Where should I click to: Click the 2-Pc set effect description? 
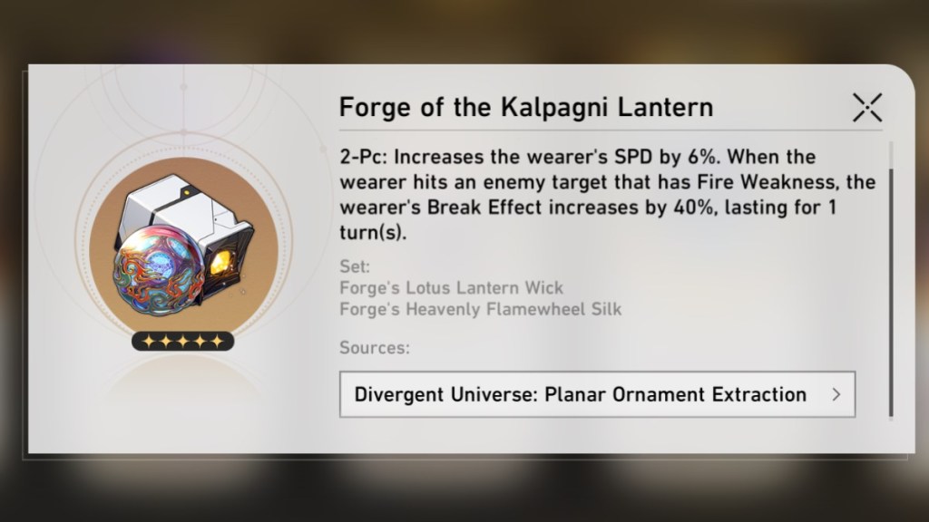pyautogui.click(x=607, y=194)
